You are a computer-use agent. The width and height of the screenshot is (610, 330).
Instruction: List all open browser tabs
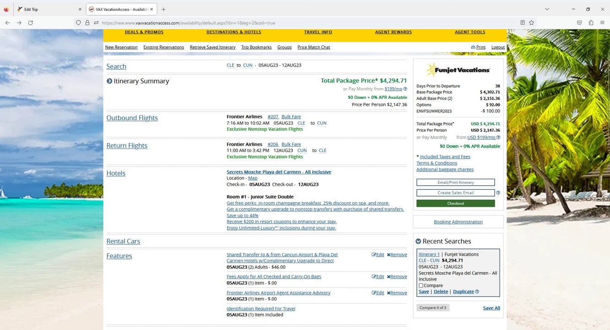pyautogui.click(x=547, y=9)
